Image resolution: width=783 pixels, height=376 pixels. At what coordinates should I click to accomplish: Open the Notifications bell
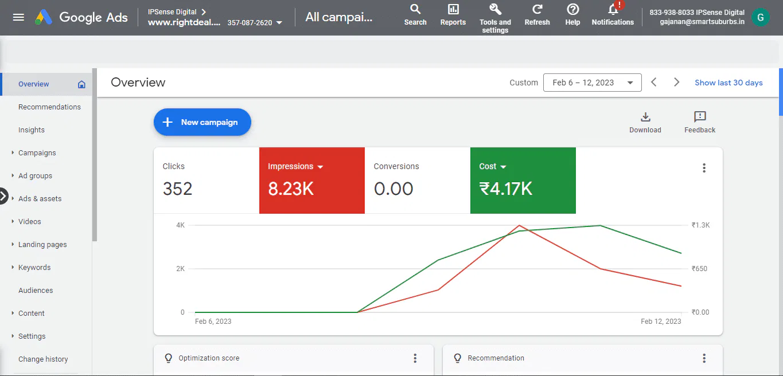[613, 10]
